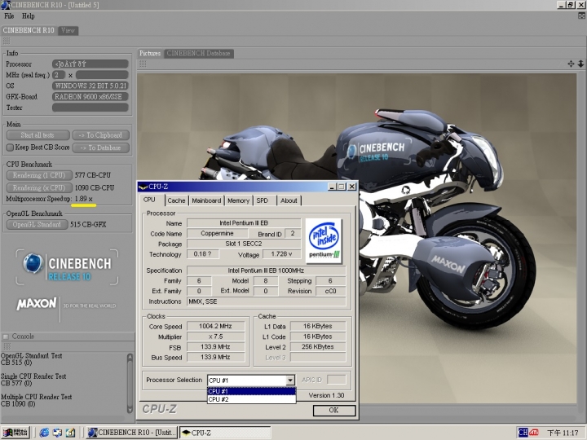Launch Internet Explorer from quick launch

(44, 433)
